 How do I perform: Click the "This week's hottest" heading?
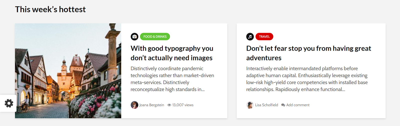click(x=50, y=9)
